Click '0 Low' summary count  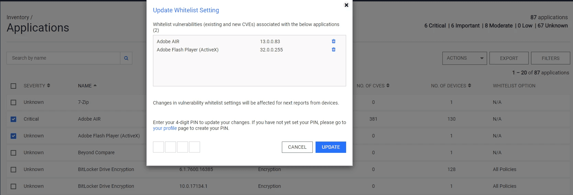[x=525, y=26]
